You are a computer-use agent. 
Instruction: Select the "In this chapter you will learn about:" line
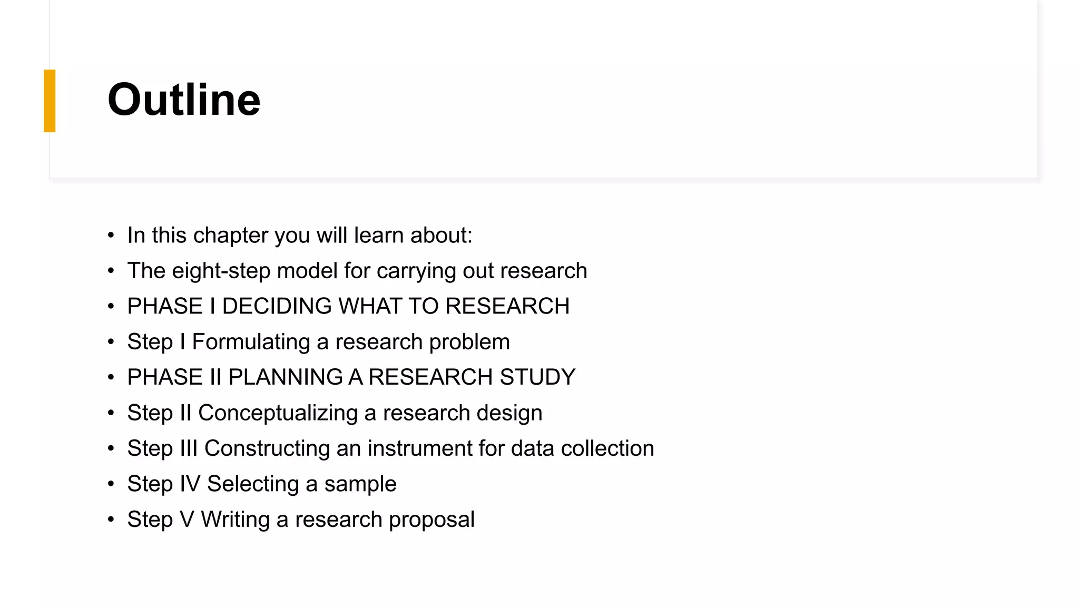(x=300, y=236)
